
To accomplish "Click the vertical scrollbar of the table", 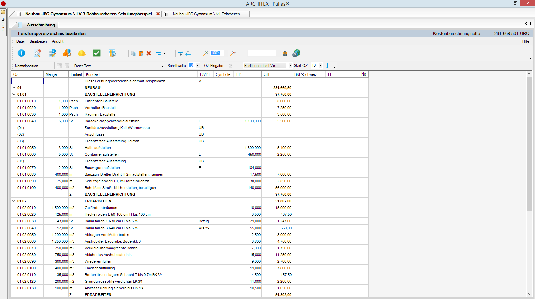I will (529, 144).
